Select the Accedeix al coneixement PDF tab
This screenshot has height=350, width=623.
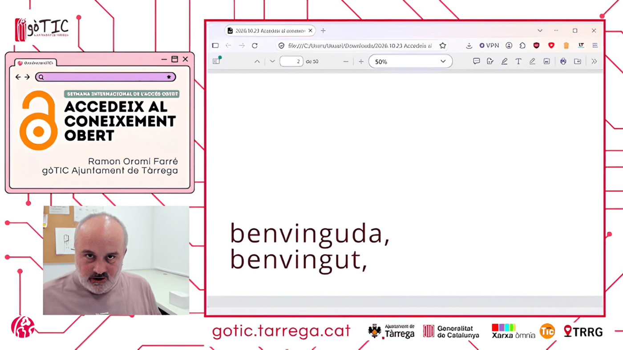[266, 31]
